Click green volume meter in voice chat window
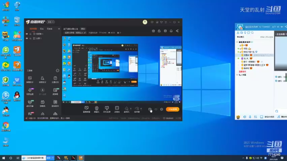The image size is (287, 161). click(x=286, y=77)
